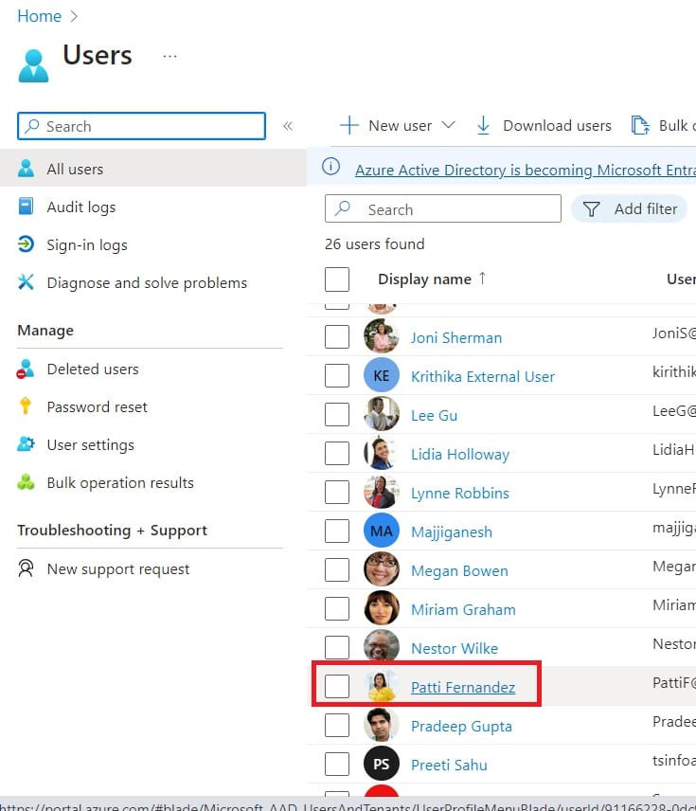The width and height of the screenshot is (696, 811).
Task: Open Nestor Wilke user profile link
Action: pyautogui.click(x=455, y=648)
